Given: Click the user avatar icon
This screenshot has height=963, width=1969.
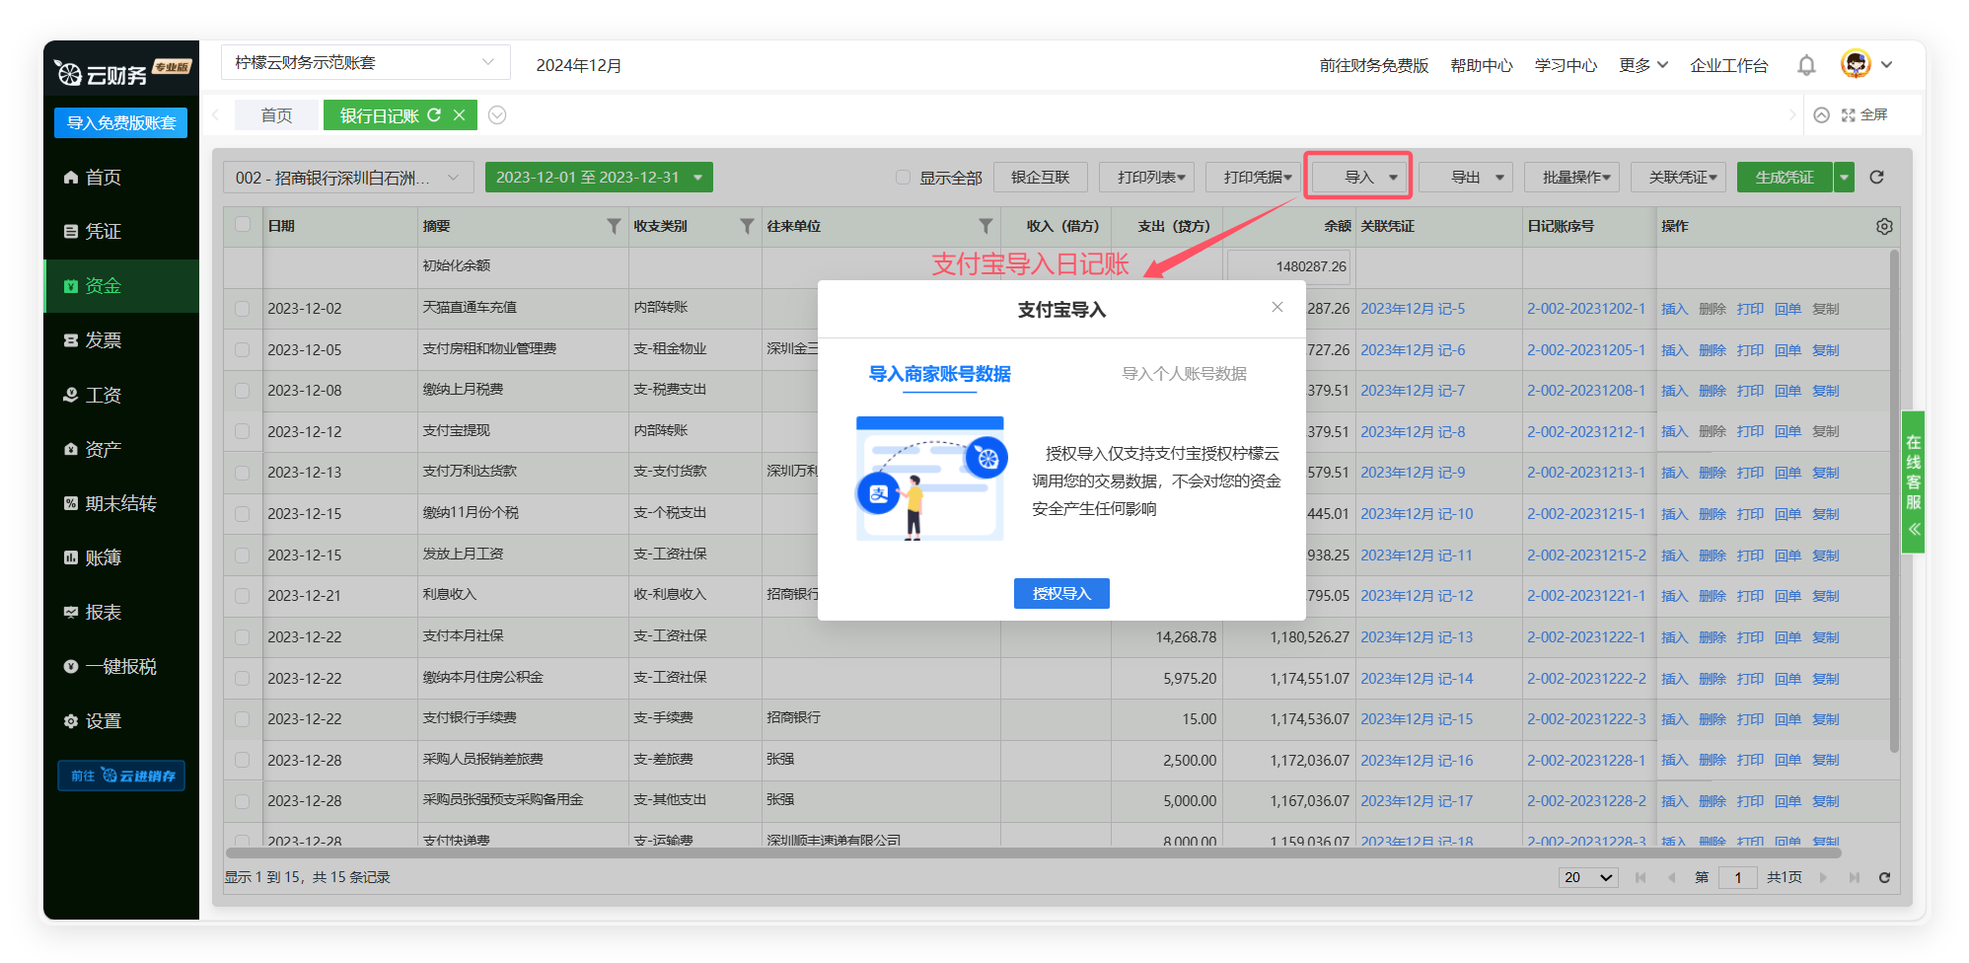Looking at the screenshot, I should (x=1856, y=64).
